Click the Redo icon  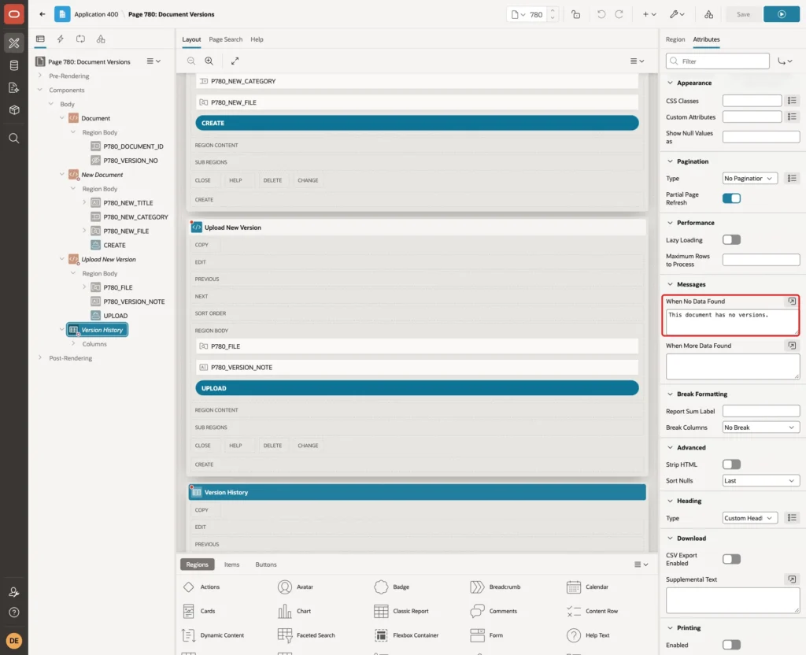pos(619,14)
